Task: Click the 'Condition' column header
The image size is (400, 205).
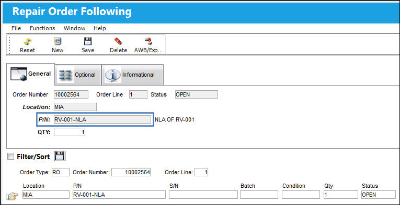Action: click(x=294, y=186)
